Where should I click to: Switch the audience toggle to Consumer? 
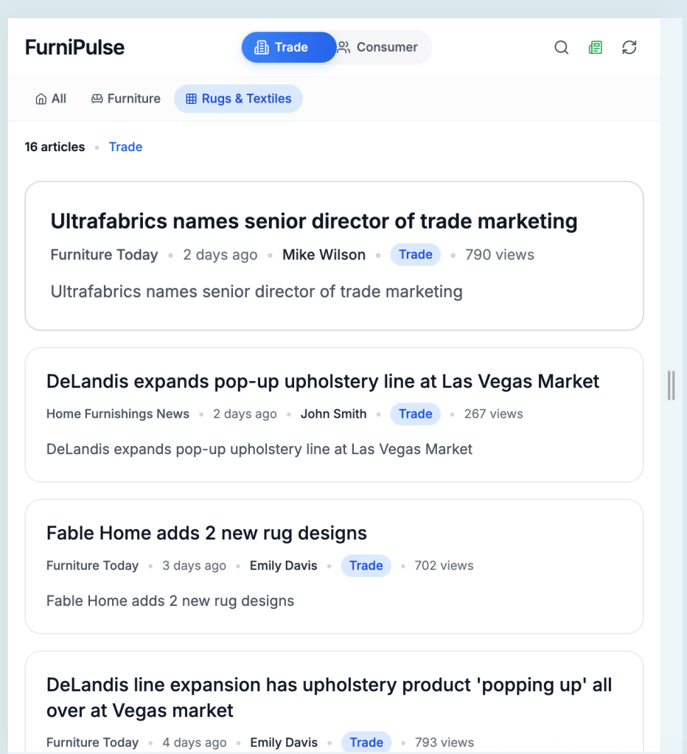380,47
